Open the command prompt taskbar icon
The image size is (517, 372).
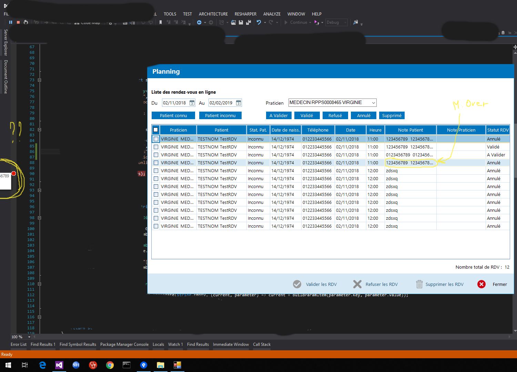tap(126, 365)
